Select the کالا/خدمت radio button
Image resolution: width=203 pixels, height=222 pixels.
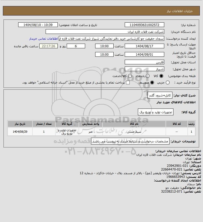pyautogui.click(x=130, y=76)
